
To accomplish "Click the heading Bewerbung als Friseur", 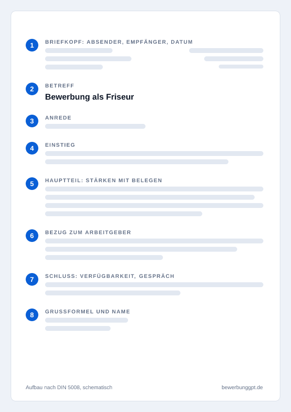I will coord(89,97).
